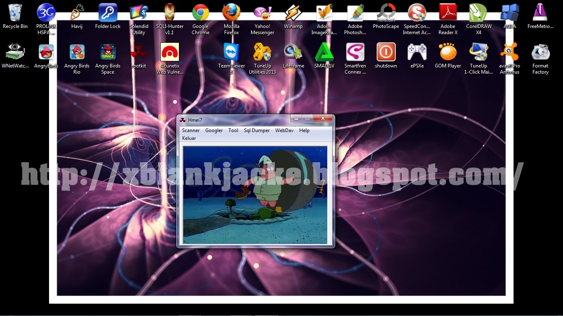Open the WebDav menu in Hmei7
Viewport: 563px width, 316px height.
284,130
